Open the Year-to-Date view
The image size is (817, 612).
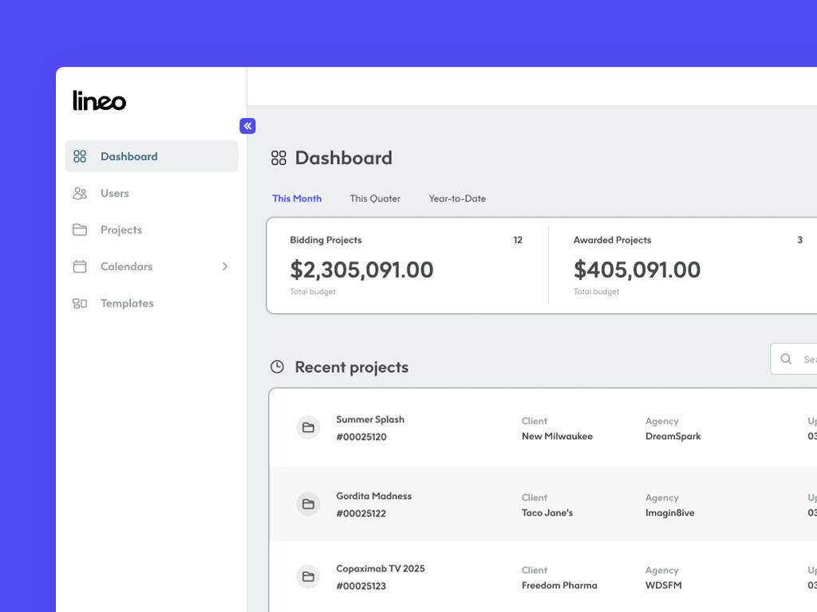click(457, 198)
